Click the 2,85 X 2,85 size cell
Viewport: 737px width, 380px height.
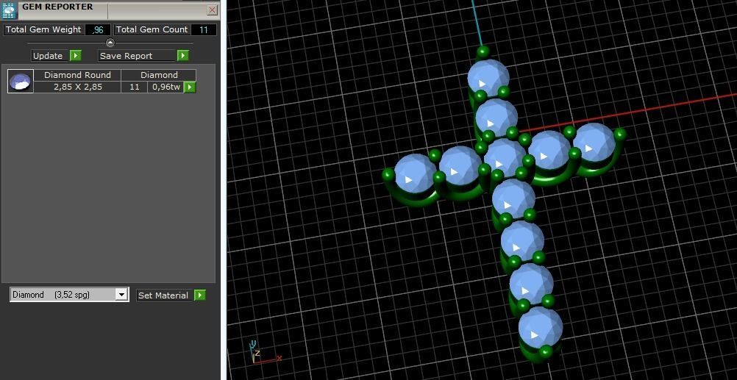[77, 87]
